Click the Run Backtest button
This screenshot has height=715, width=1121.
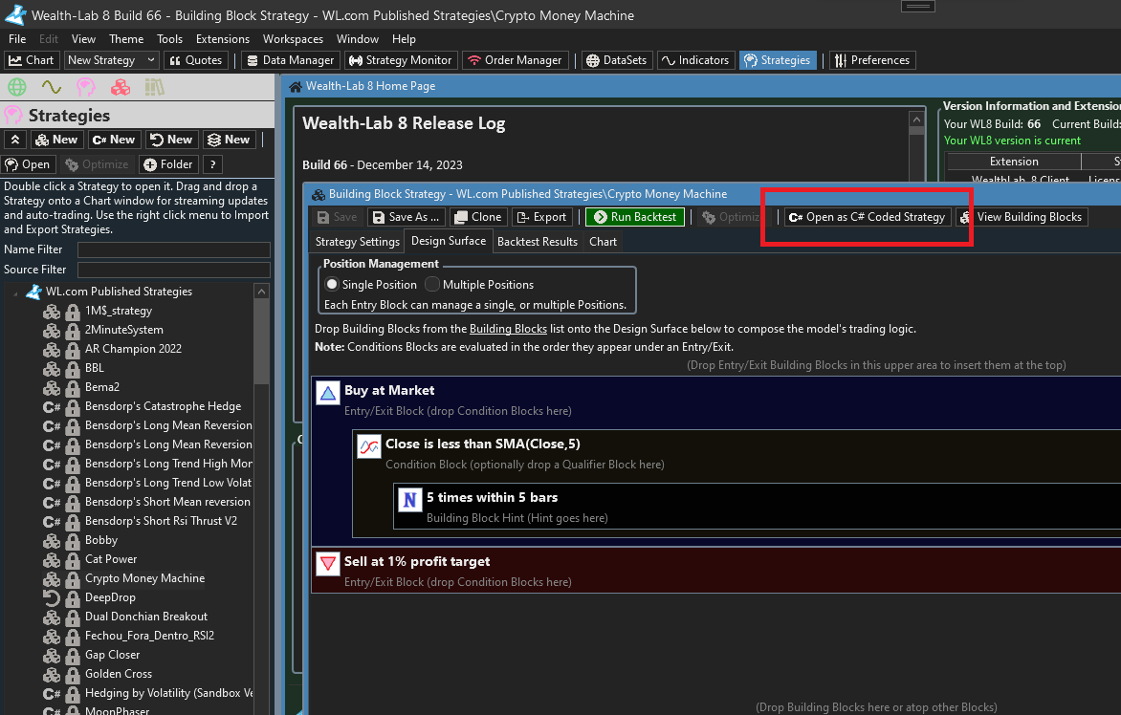(634, 217)
